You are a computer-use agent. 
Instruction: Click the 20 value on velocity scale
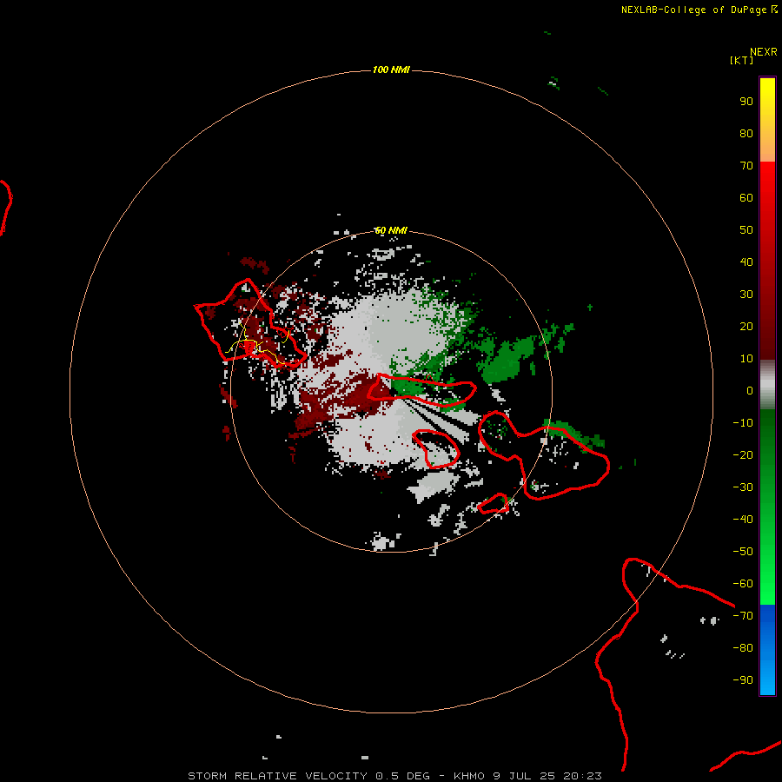pos(746,327)
